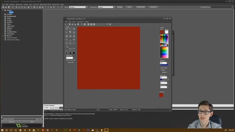Click the Right color swatch
This screenshot has height=132, width=235.
point(166,32)
